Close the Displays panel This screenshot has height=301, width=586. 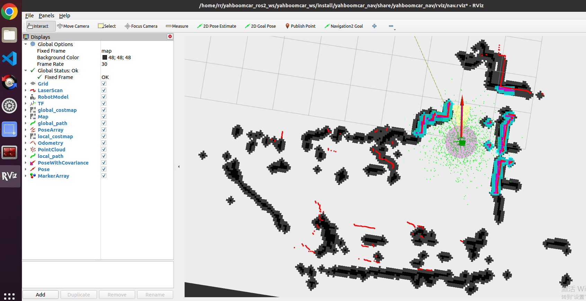click(170, 36)
